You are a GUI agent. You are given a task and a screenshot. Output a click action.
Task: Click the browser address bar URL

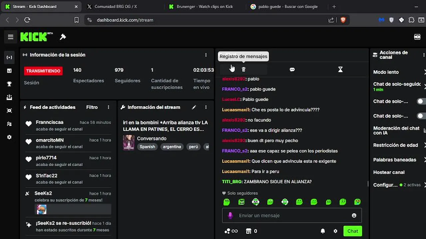(x=125, y=20)
